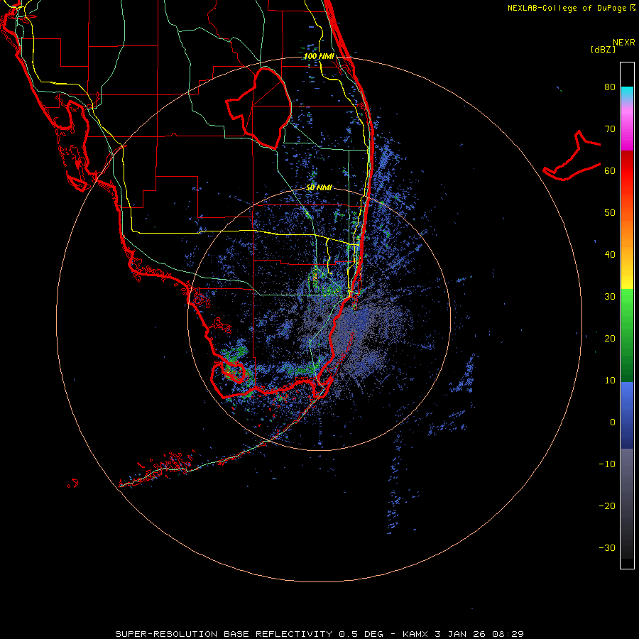Click the 0 value on the dBZ scale
Screen dimensions: 639x639
pyautogui.click(x=613, y=422)
